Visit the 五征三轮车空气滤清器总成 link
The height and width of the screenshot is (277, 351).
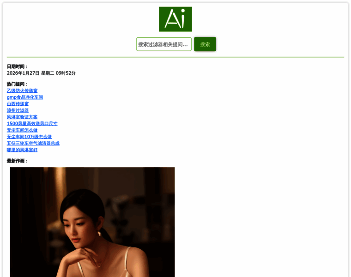[x=33, y=143]
